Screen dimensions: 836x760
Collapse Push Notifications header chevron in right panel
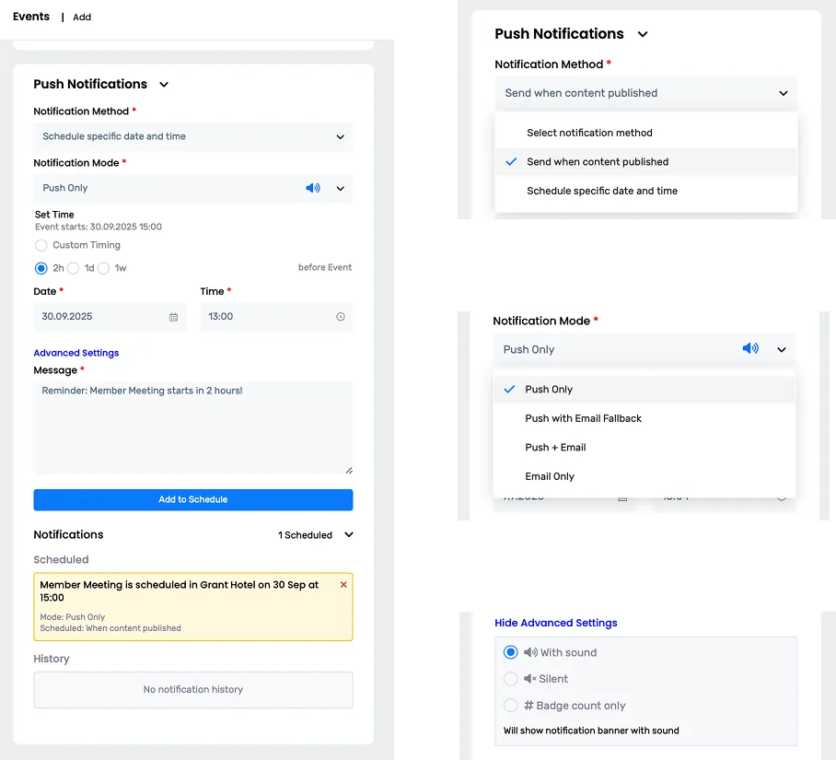(x=643, y=34)
